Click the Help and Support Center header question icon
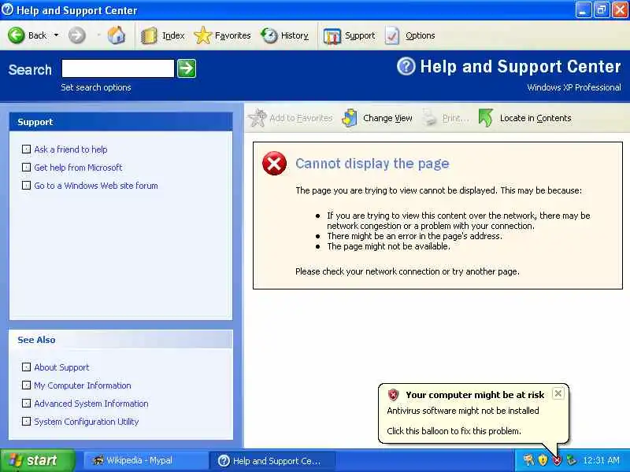 (x=406, y=66)
